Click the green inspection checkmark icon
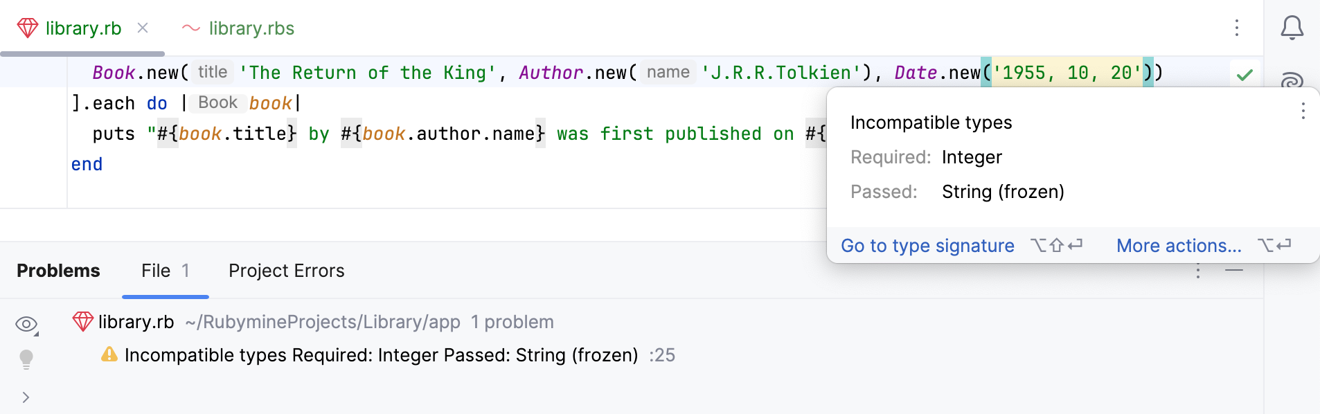 [x=1245, y=75]
